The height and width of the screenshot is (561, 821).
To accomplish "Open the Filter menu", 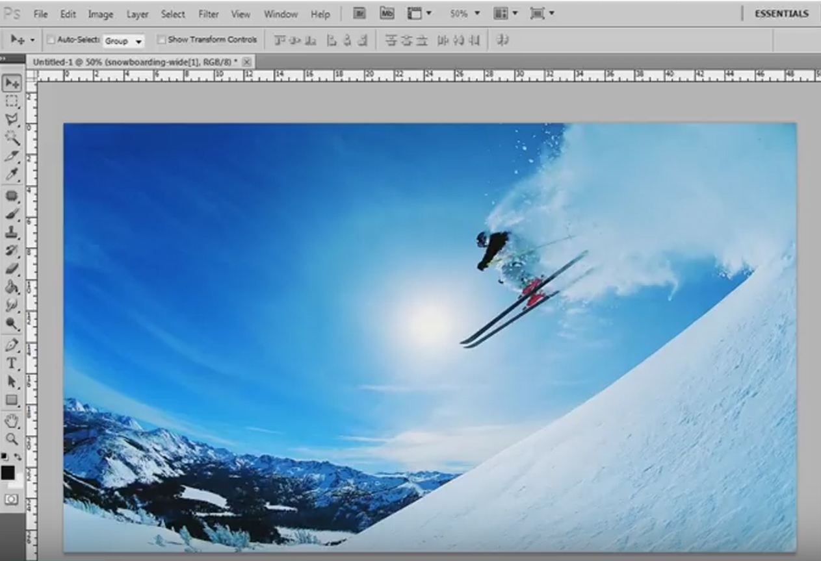I will click(208, 14).
